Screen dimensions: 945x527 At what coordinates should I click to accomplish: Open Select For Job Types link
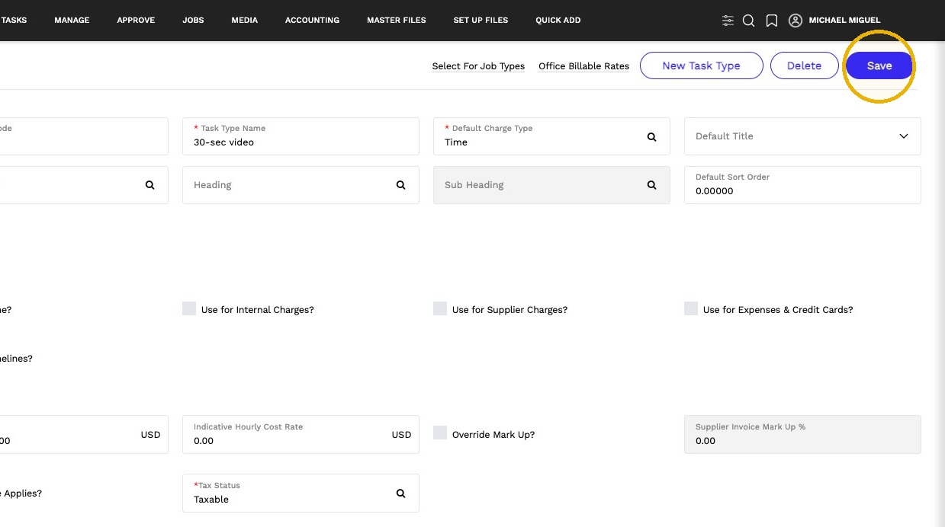click(478, 66)
